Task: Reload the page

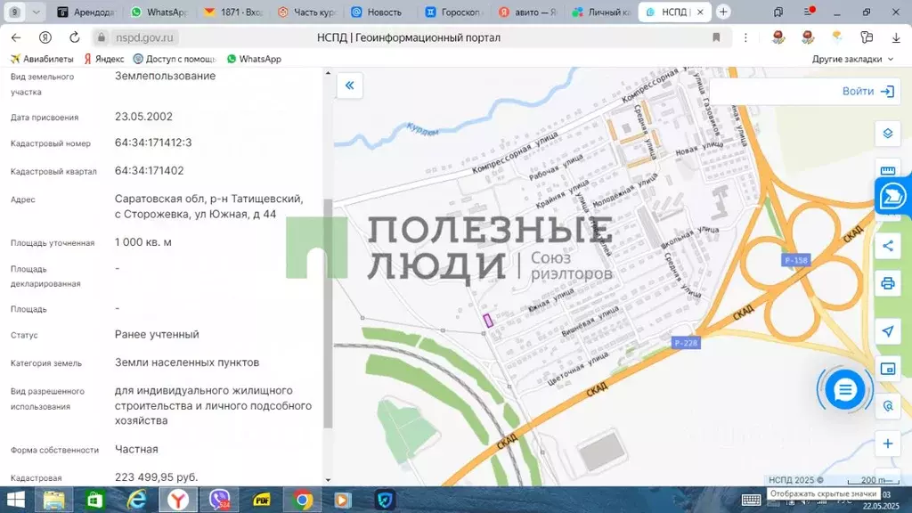Action: point(75,37)
